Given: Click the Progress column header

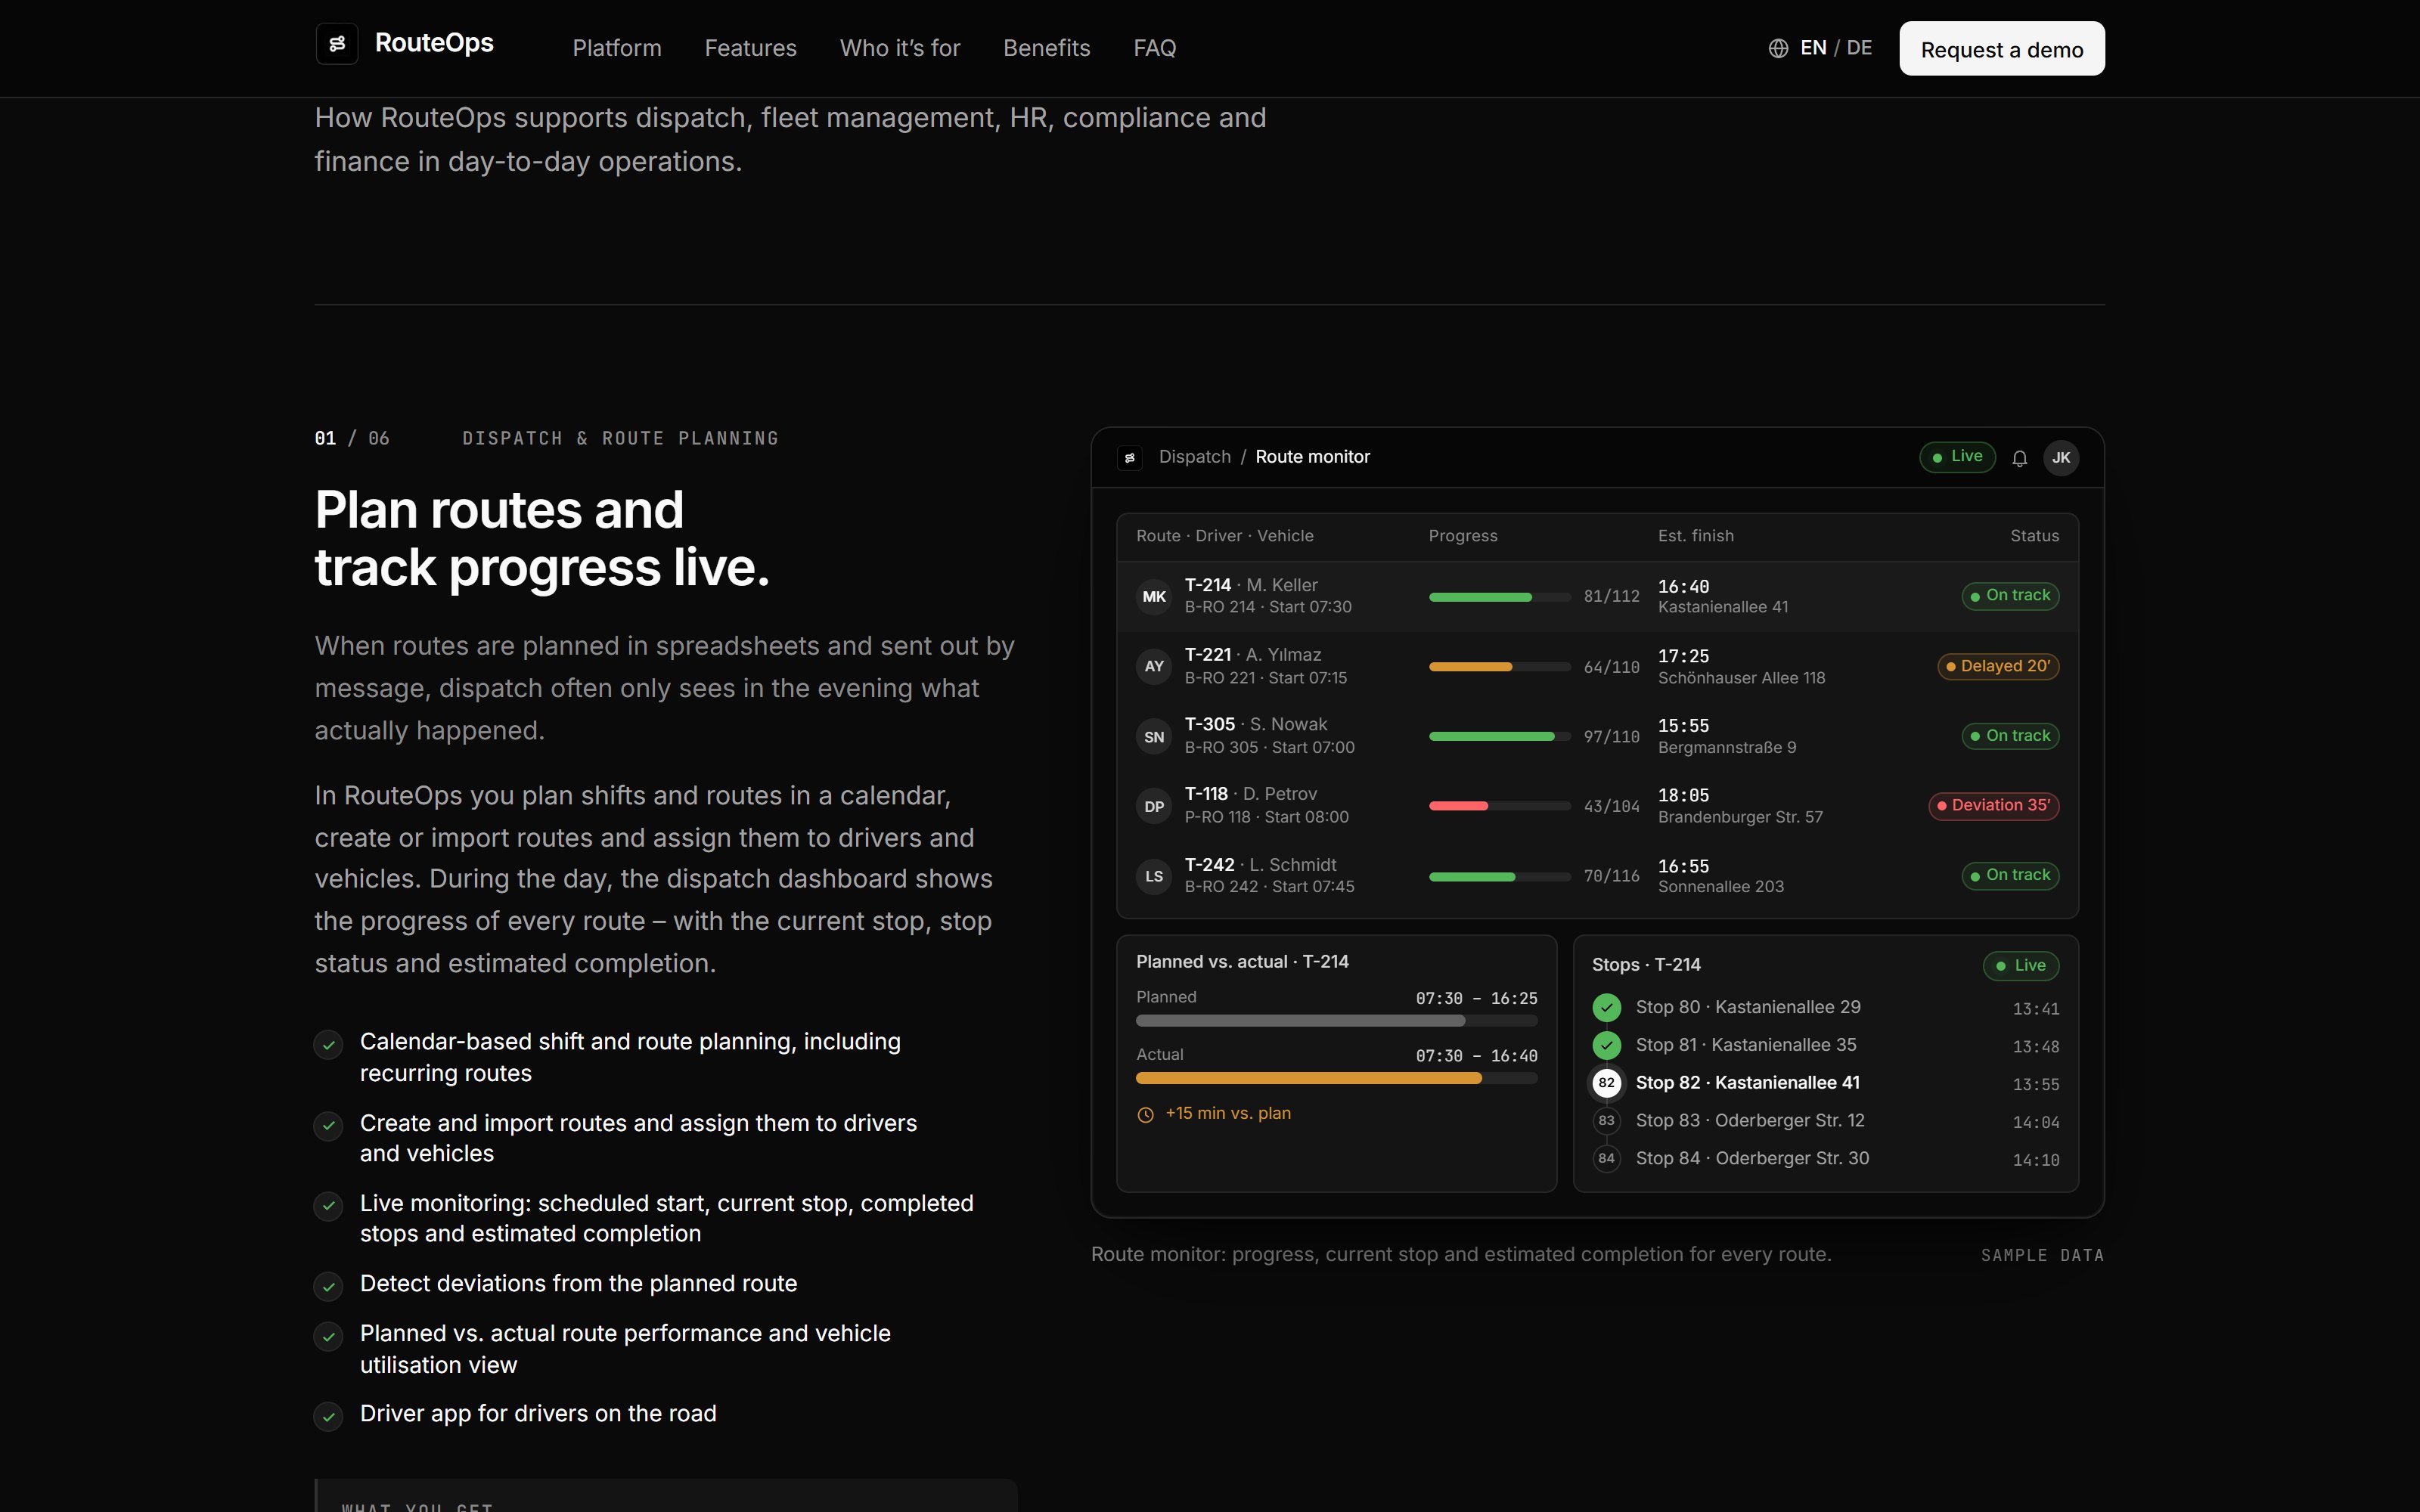Looking at the screenshot, I should coord(1463,536).
